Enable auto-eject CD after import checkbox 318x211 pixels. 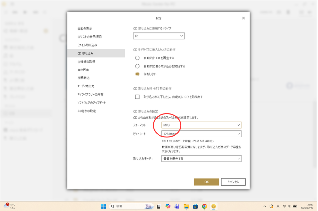tap(138, 97)
